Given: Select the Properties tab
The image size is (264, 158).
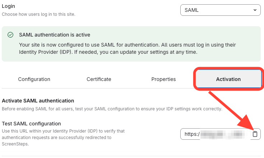Looking at the screenshot, I should (x=163, y=79).
